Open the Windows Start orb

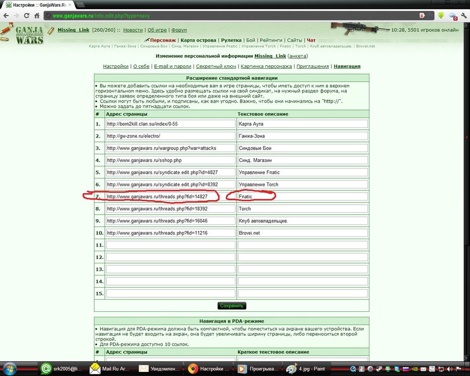(10, 368)
